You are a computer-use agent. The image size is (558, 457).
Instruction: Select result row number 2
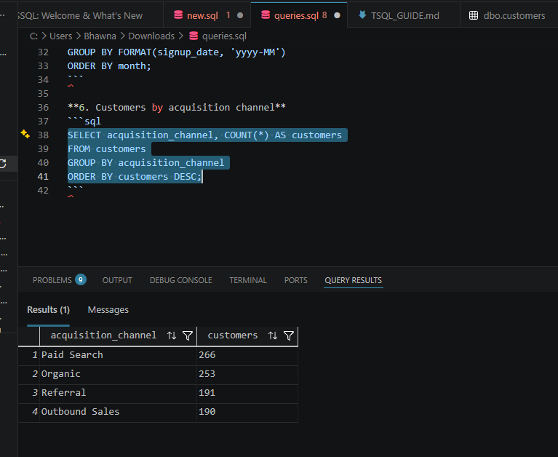(29, 374)
